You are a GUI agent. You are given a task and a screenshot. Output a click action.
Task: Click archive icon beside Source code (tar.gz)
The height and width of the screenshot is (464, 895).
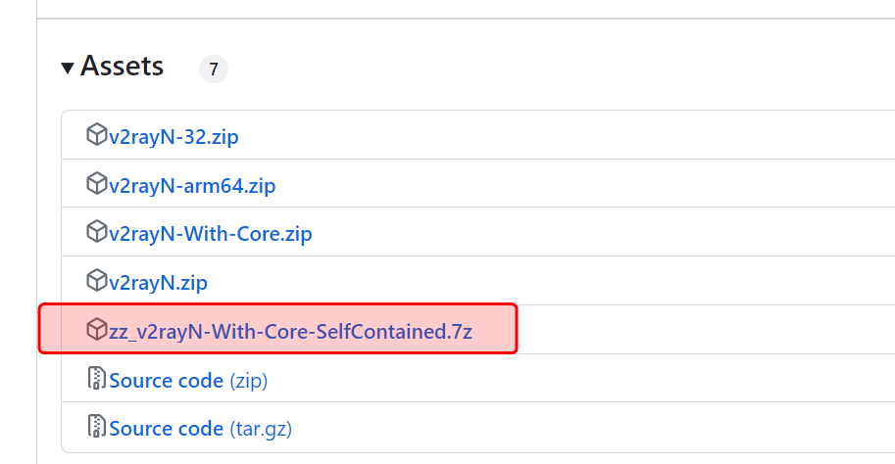(x=96, y=428)
